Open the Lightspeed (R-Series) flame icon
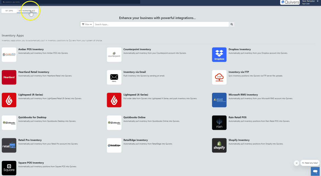The width and height of the screenshot is (321, 176). [9, 100]
